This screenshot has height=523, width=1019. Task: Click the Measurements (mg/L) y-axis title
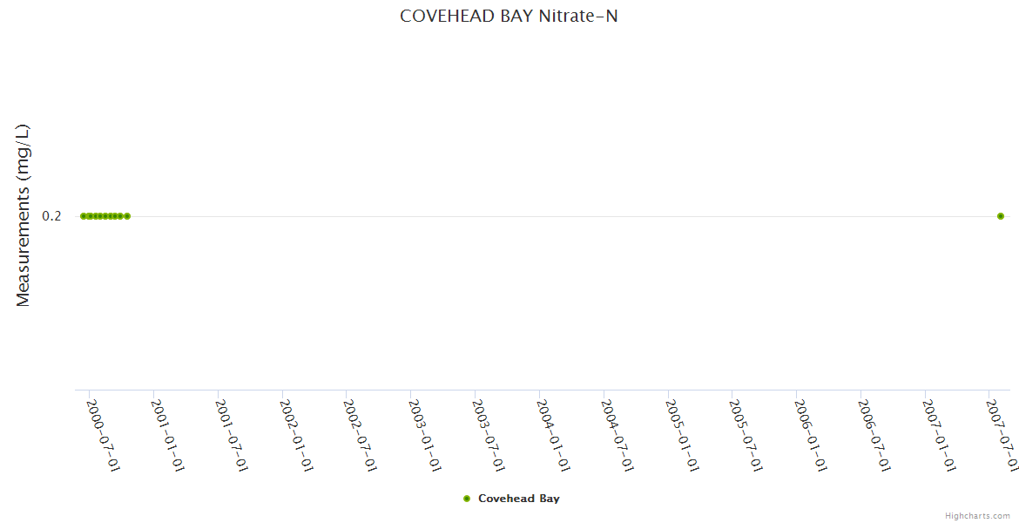click(x=24, y=215)
